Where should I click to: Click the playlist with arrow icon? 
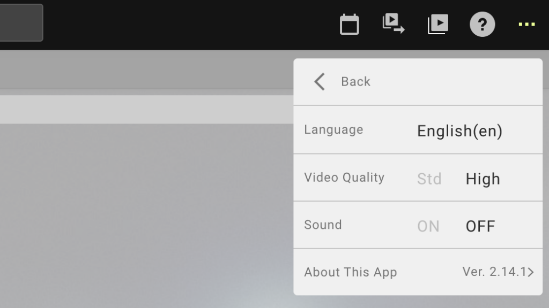click(393, 24)
